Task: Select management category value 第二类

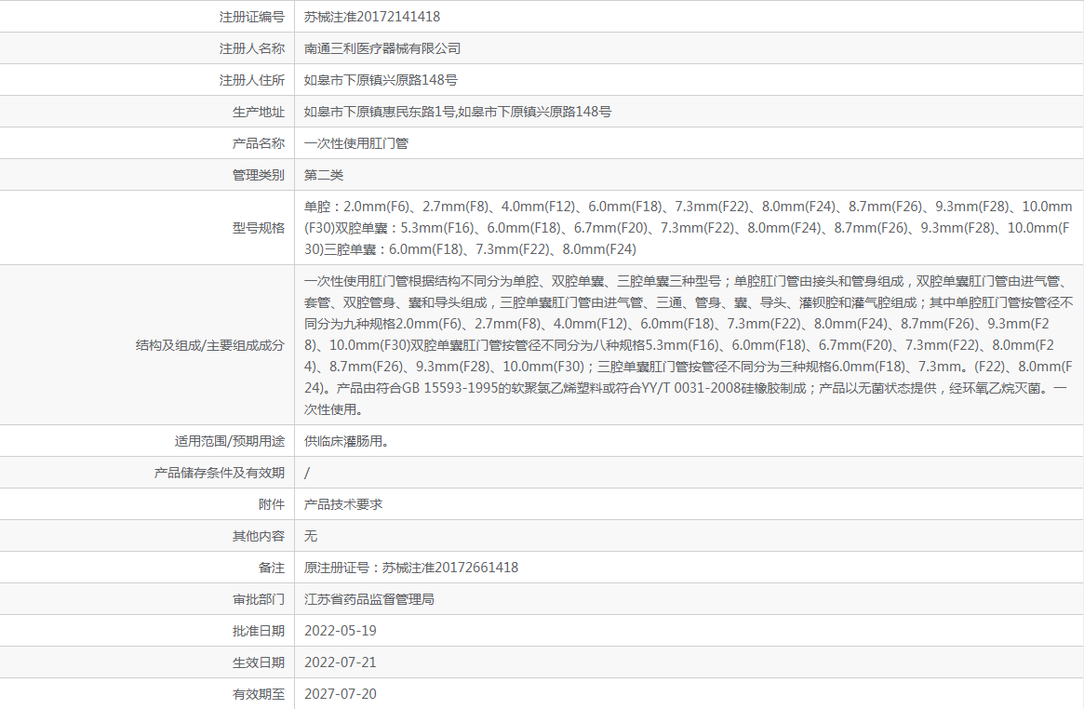Action: point(324,176)
